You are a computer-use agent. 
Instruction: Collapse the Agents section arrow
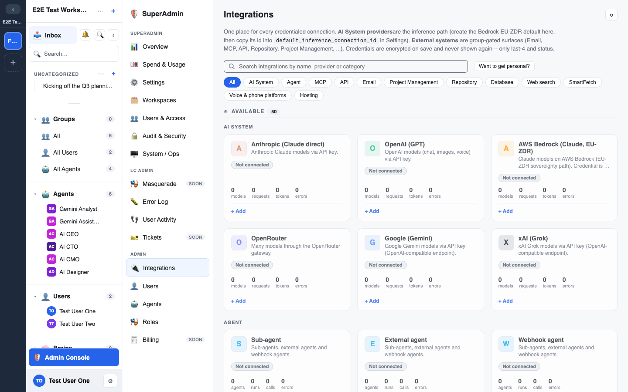pos(35,194)
